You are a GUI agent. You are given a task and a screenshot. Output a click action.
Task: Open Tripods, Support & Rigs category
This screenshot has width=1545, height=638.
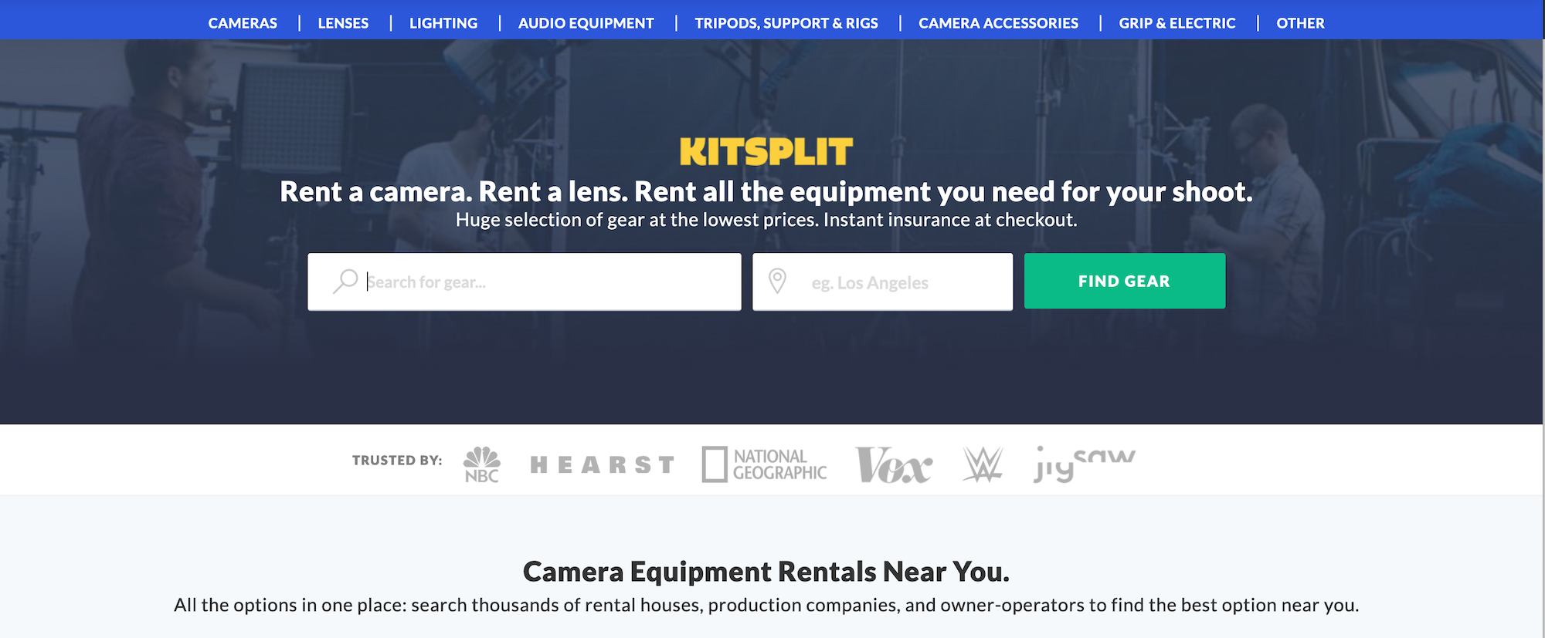point(786,23)
